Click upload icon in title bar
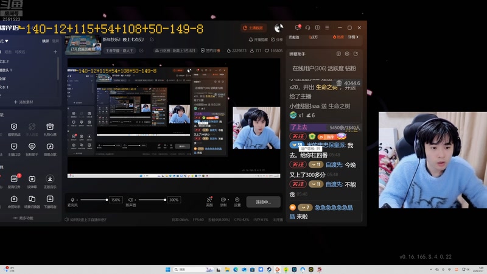 [x=317, y=27]
